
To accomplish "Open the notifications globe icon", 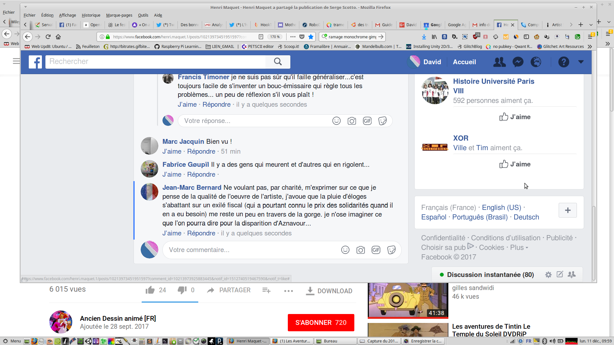I will coord(536,62).
